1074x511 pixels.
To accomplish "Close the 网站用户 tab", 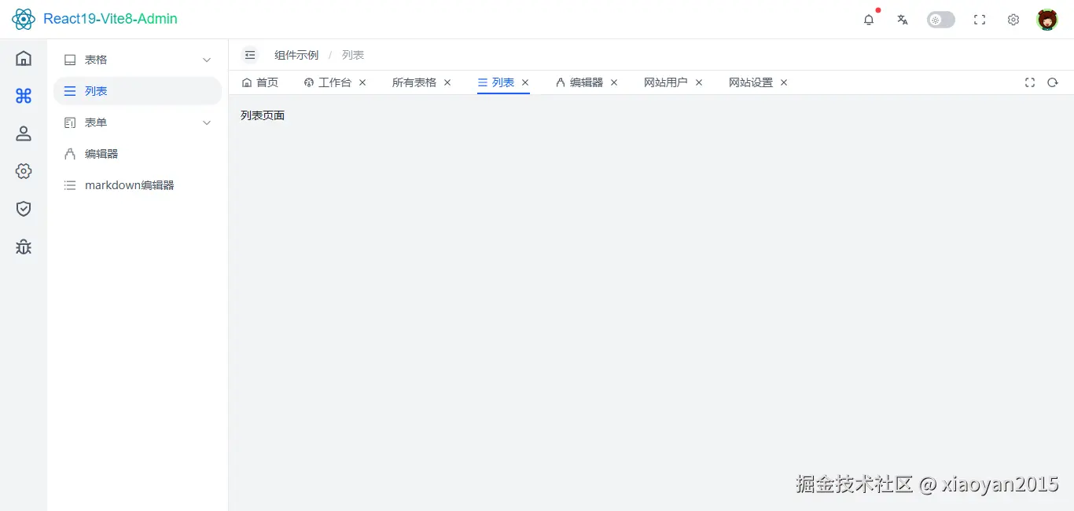I will pos(699,82).
